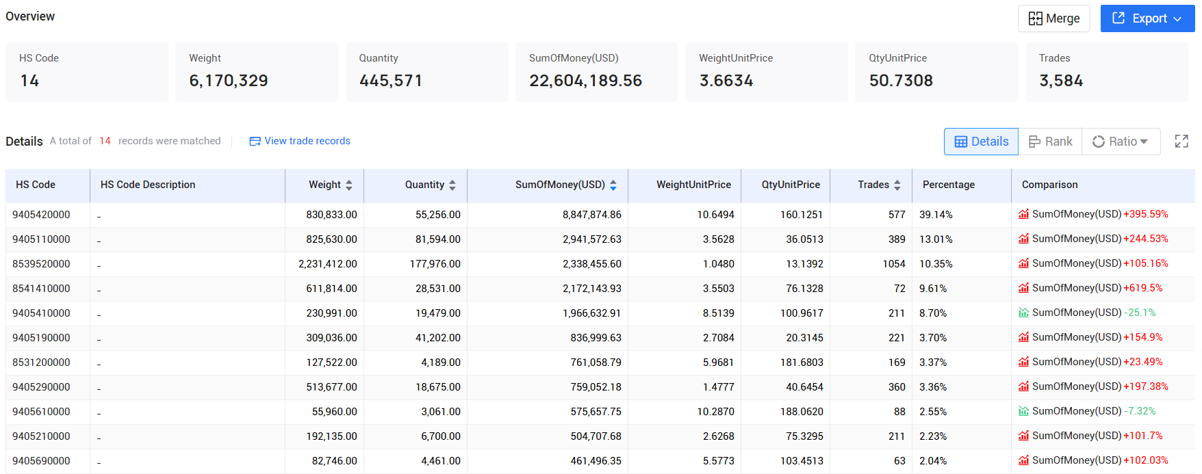Sort by Weight column
The height and width of the screenshot is (474, 1202).
(x=349, y=185)
